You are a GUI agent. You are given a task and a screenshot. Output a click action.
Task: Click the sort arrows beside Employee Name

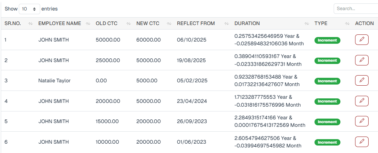pos(88,24)
